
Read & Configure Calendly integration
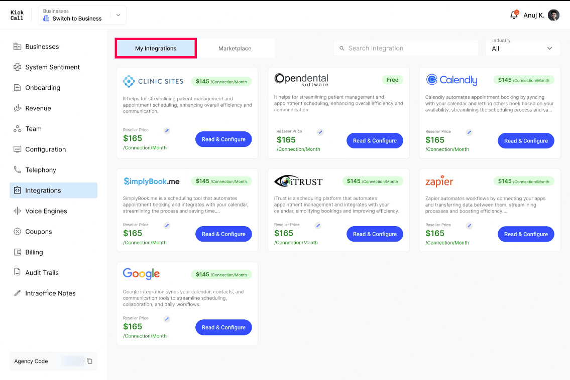click(x=526, y=141)
